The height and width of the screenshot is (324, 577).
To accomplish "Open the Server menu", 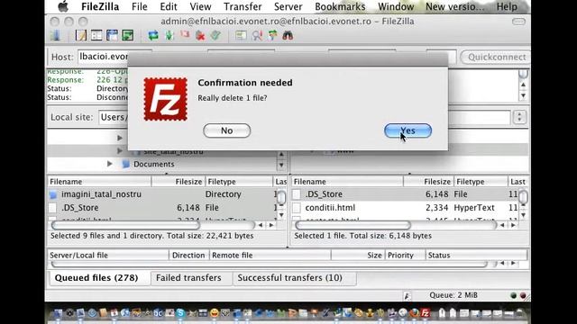I will 288,6.
